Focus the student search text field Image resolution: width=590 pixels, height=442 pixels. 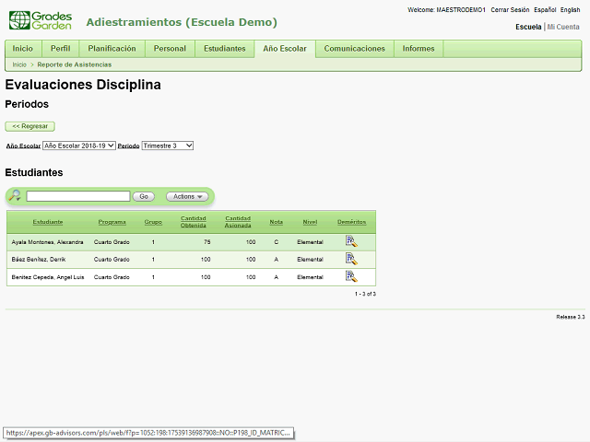[x=78, y=196]
